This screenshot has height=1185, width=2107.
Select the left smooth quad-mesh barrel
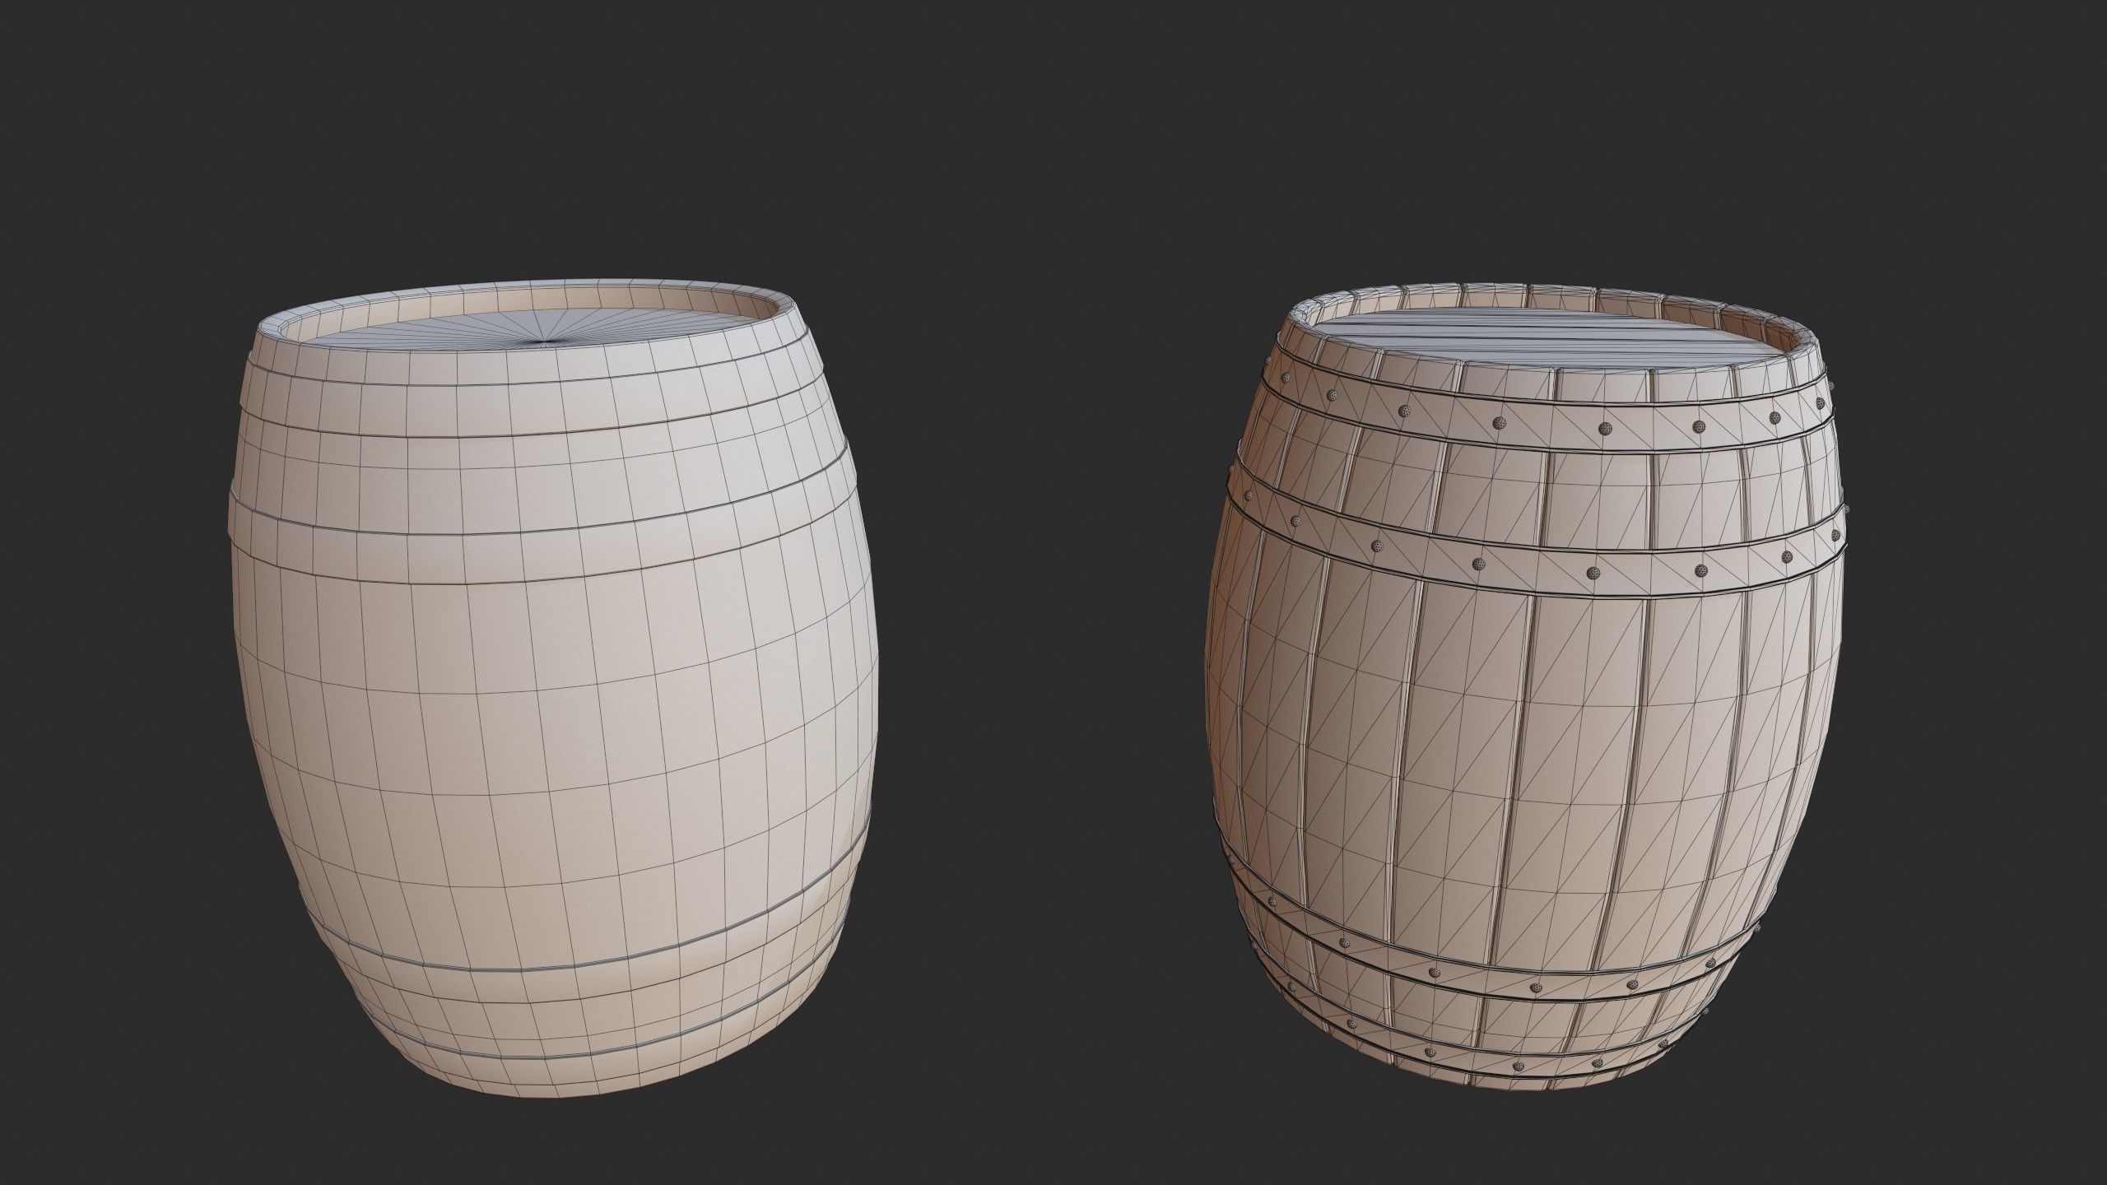pyautogui.click(x=552, y=690)
